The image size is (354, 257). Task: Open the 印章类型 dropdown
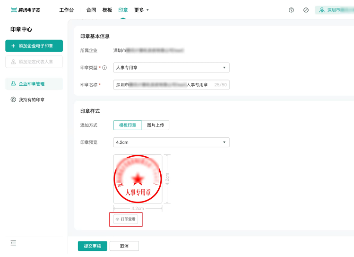click(x=171, y=68)
